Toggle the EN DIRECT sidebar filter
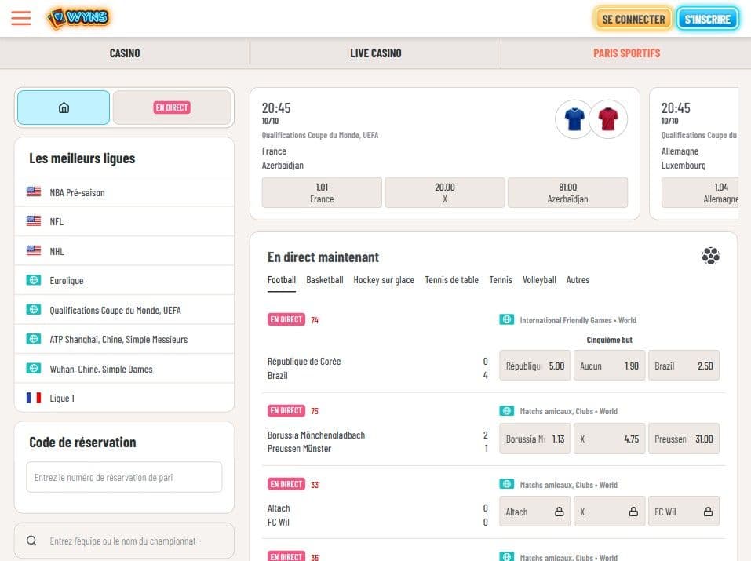 point(172,107)
